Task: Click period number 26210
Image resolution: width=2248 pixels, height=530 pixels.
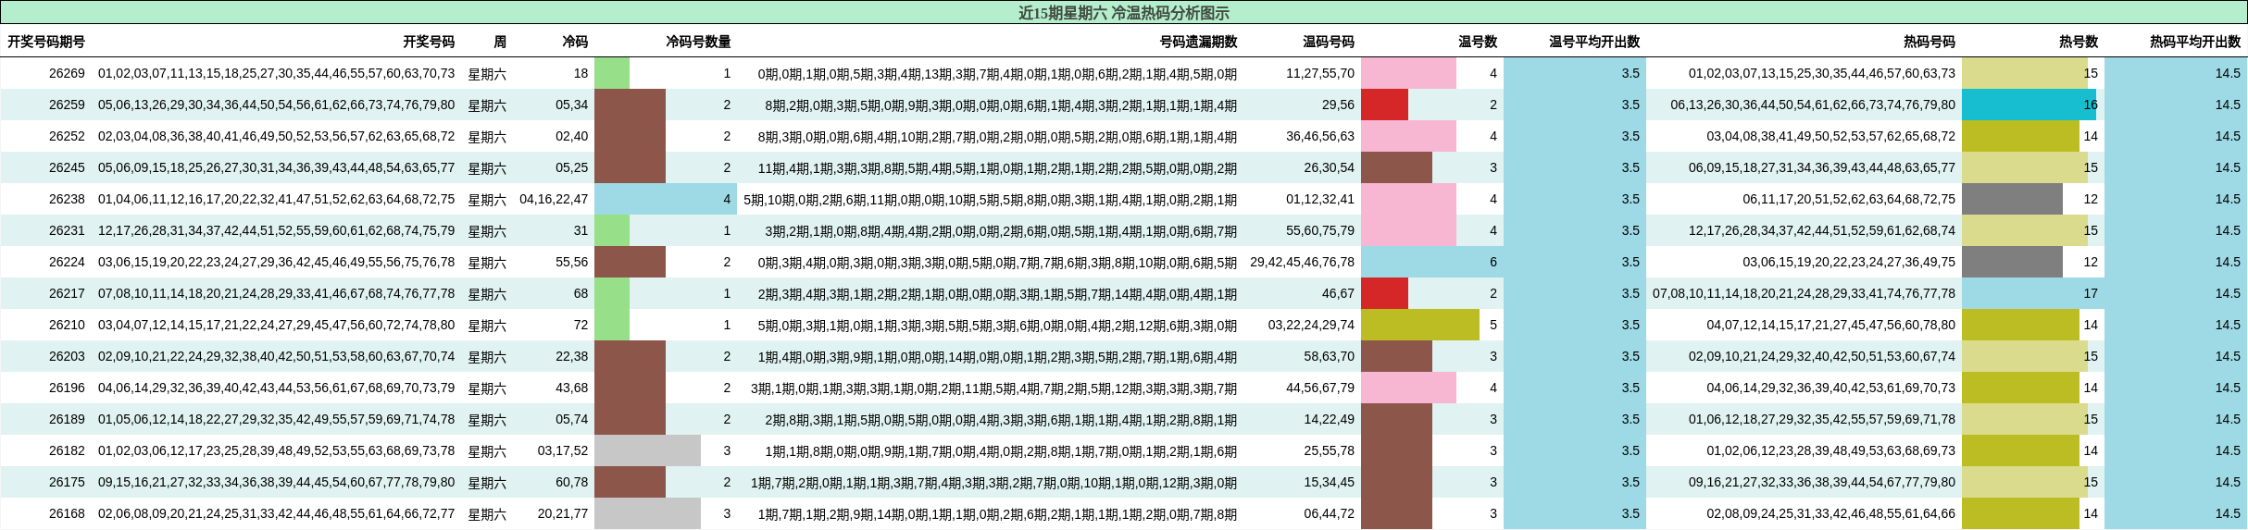Action: pos(67,325)
